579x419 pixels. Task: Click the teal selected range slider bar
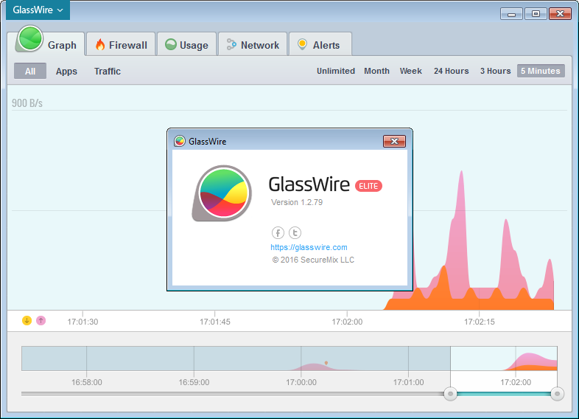[504, 394]
